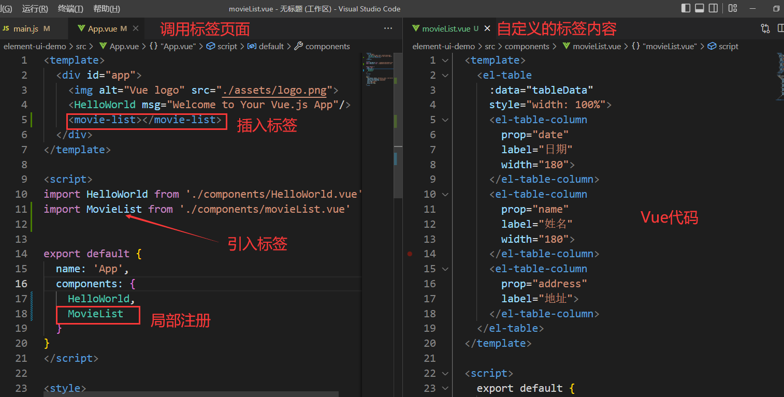The height and width of the screenshot is (397, 784).
Task: Click the components wrench breadcrumb
Action: [x=322, y=46]
